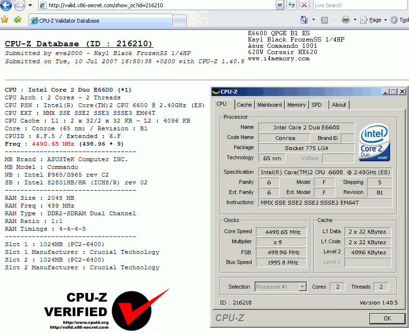Expand the Home button dropdown arrow
Screen dimensions: 409x333
[313, 20]
